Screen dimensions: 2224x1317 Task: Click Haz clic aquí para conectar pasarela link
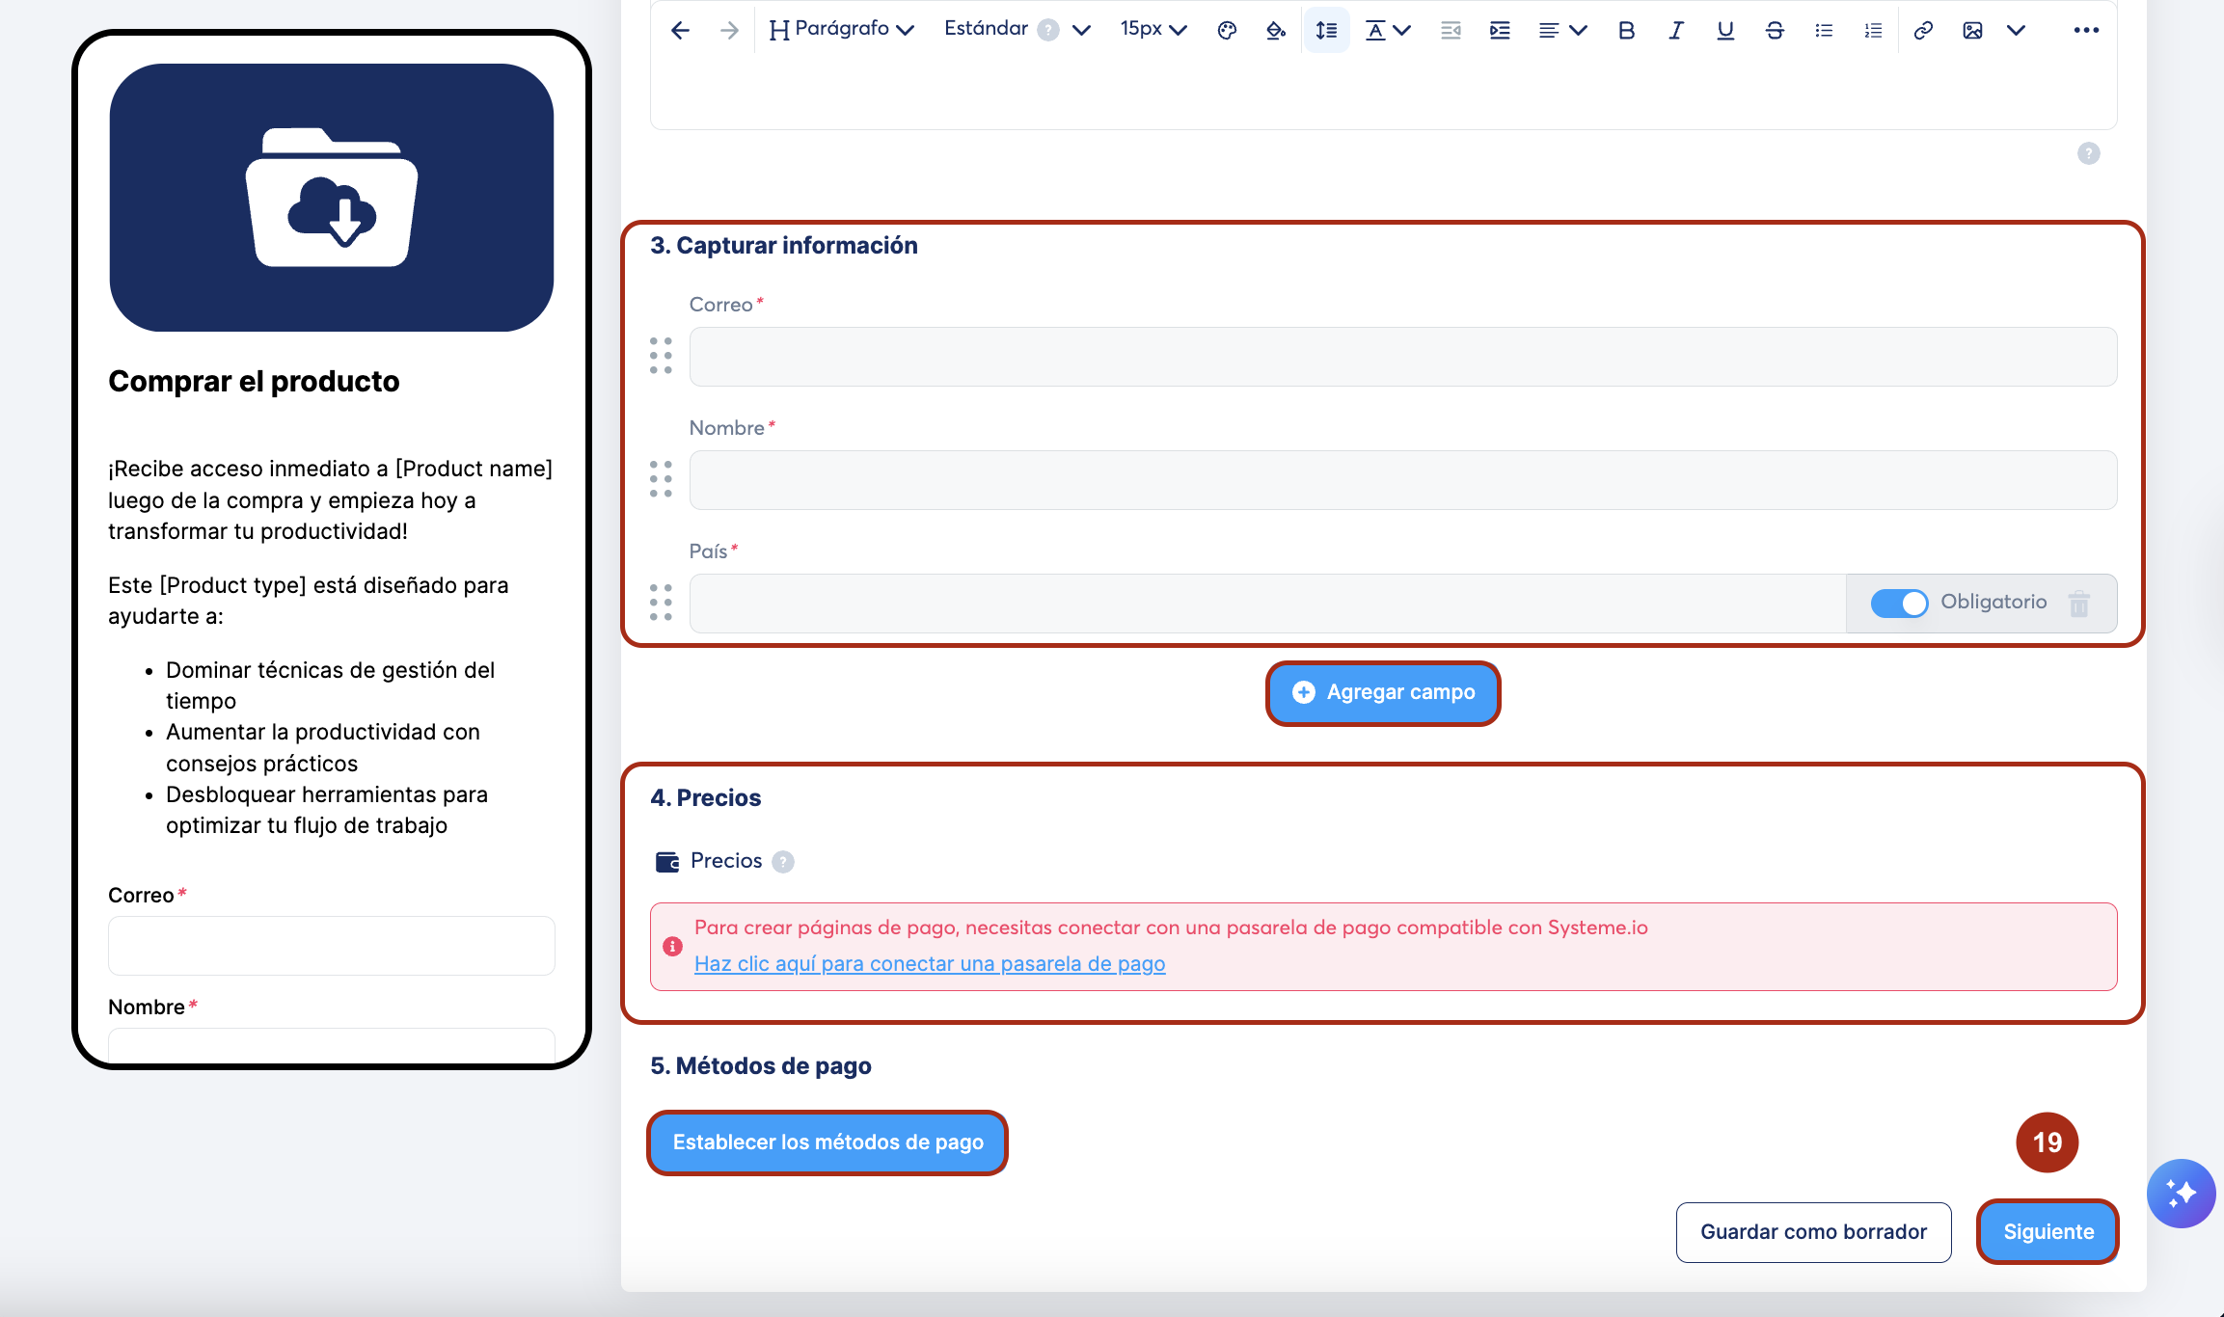coord(930,964)
